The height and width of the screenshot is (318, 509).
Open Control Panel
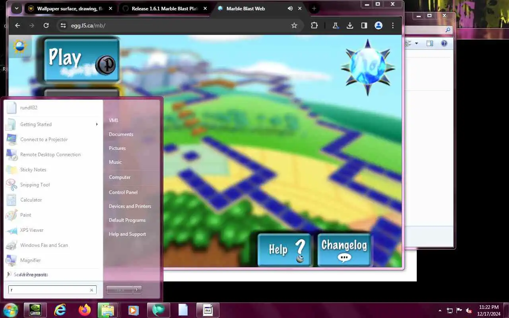tap(123, 192)
